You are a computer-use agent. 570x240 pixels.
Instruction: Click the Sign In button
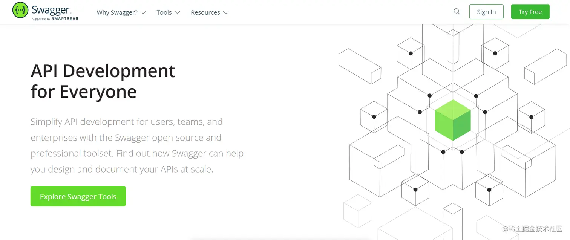486,12
